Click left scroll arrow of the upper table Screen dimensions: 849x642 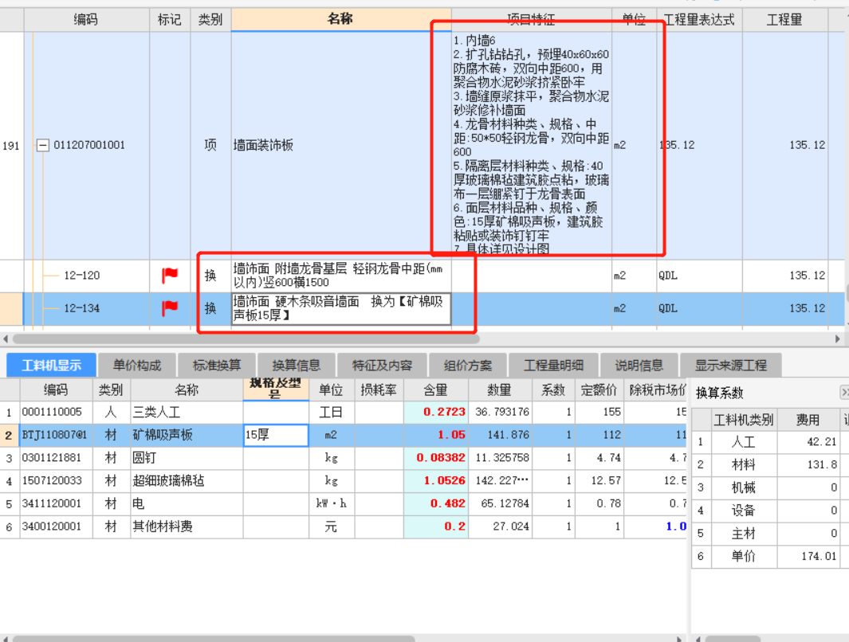click(x=6, y=339)
